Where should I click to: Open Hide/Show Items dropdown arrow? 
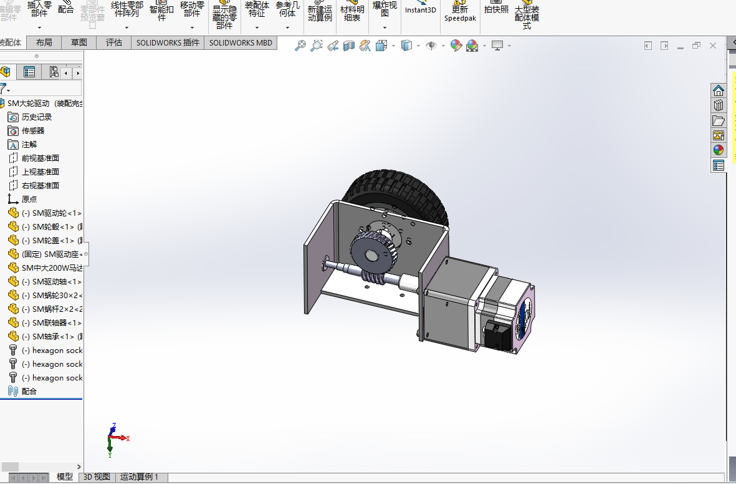coord(443,46)
